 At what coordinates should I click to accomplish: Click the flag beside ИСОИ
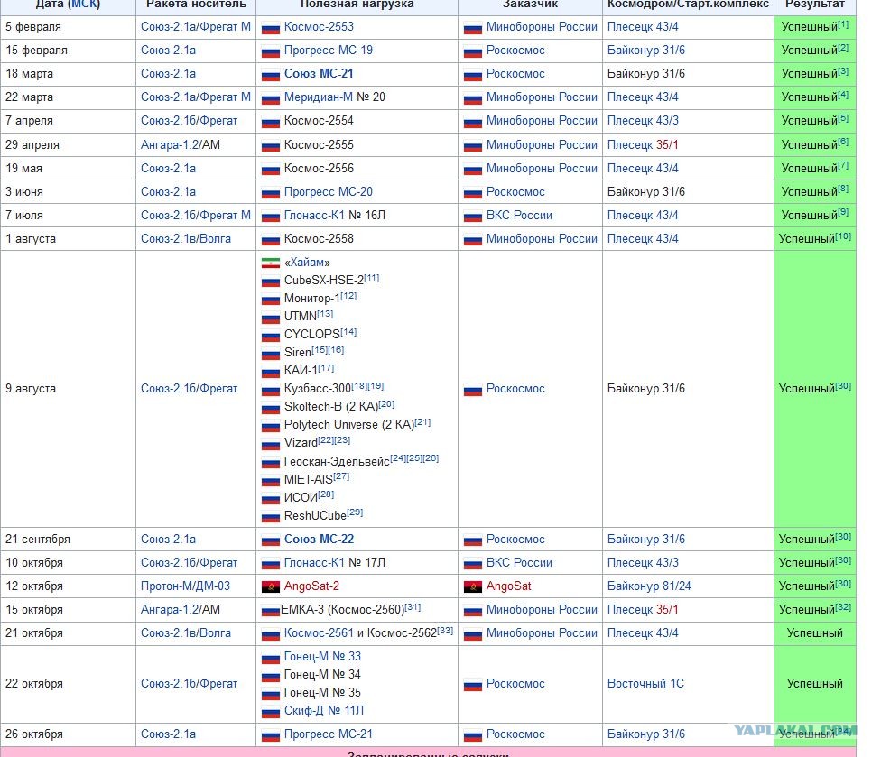270,499
